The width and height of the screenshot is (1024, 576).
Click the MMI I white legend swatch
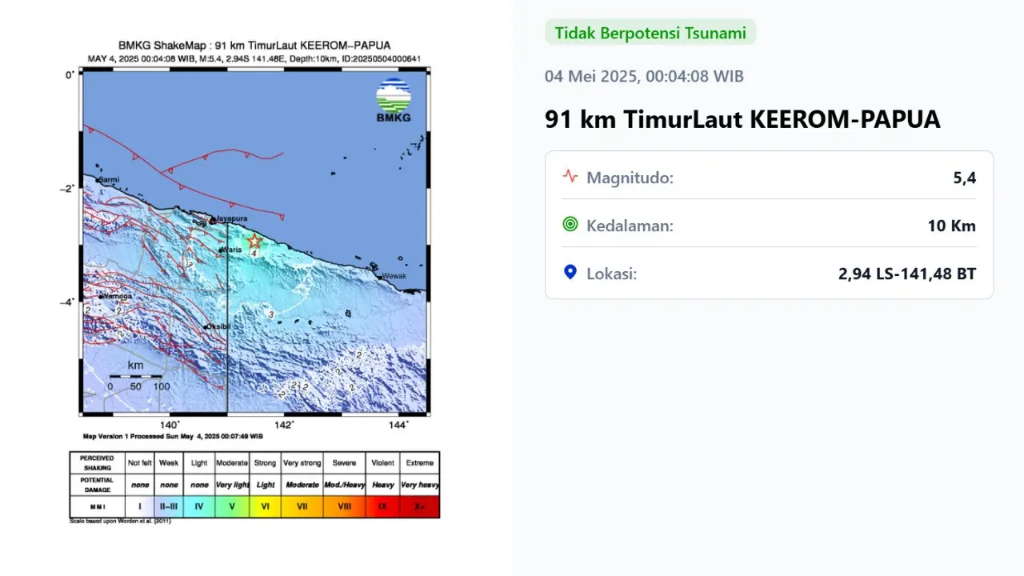[x=140, y=506]
